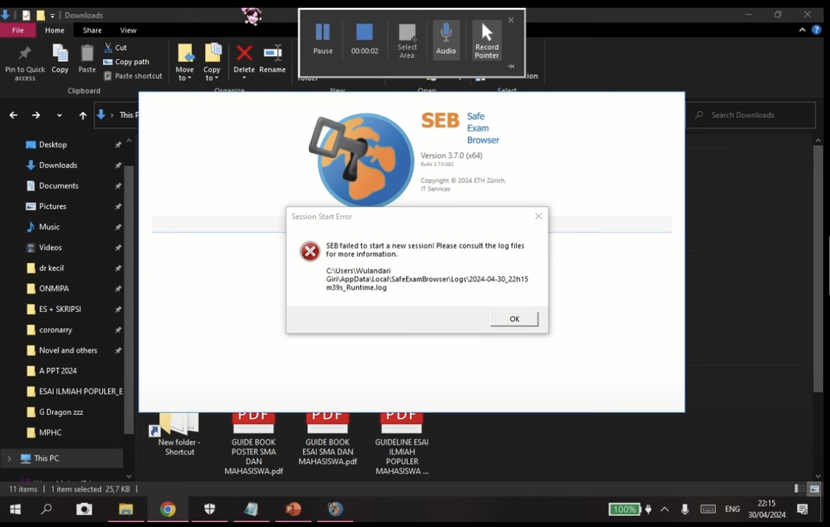Open Safe Exam Browser taskbar icon
The width and height of the screenshot is (830, 527).
pyautogui.click(x=335, y=509)
